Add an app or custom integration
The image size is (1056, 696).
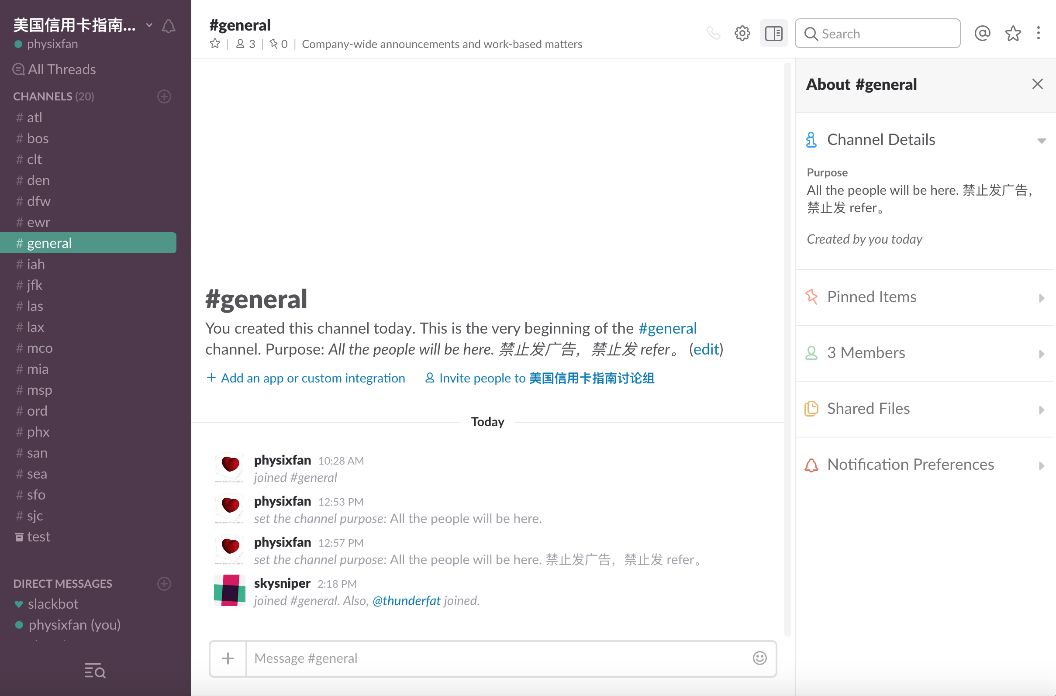point(306,378)
